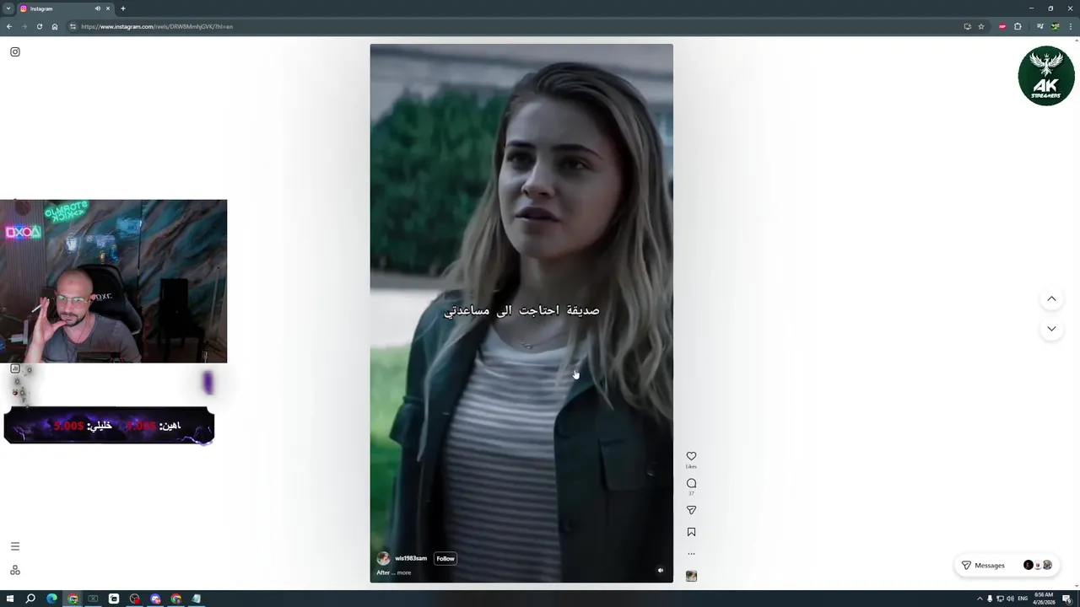Share the reel via paper plane icon

pos(691,510)
